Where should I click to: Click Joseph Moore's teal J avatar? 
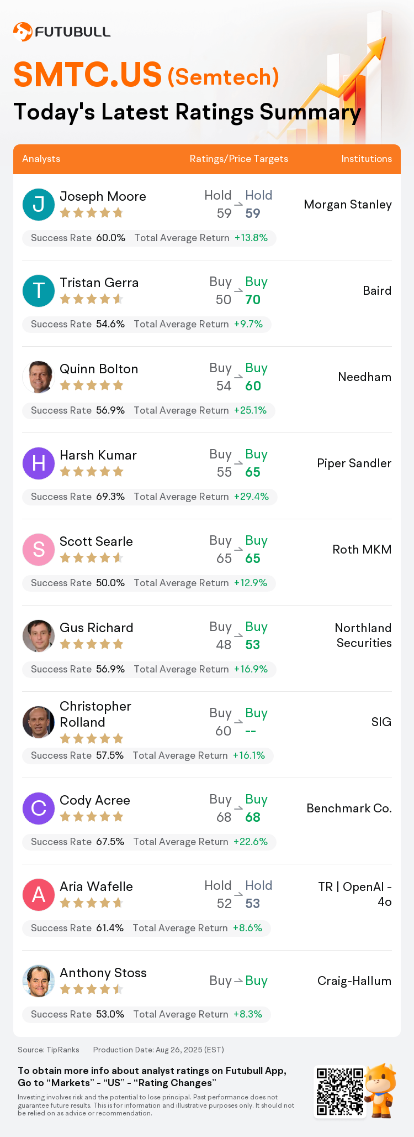(x=39, y=204)
